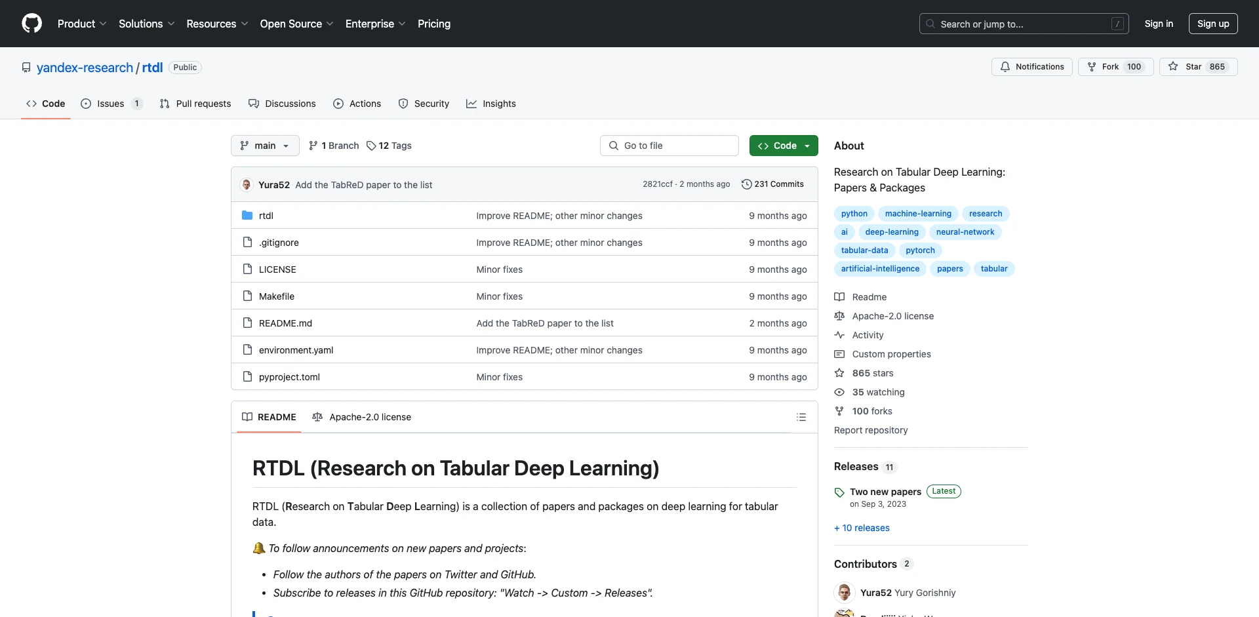
Task: Click the Go to file search field
Action: 669,146
